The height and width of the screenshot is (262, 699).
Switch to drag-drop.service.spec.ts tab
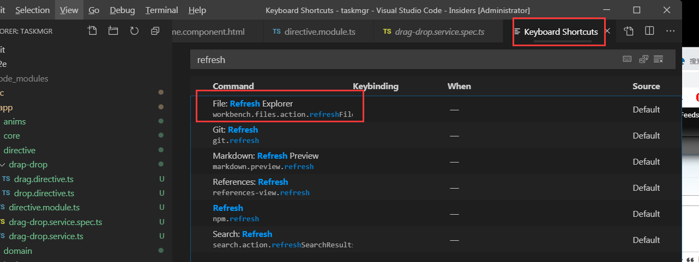coord(439,32)
